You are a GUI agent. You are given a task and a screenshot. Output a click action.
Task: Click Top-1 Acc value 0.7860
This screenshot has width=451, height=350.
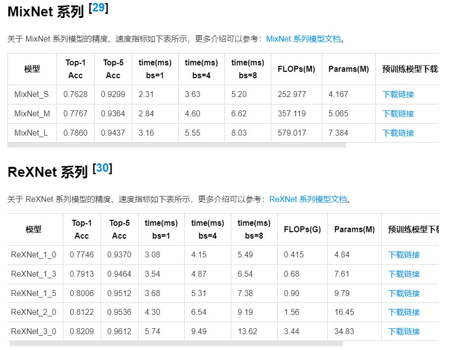tap(75, 133)
